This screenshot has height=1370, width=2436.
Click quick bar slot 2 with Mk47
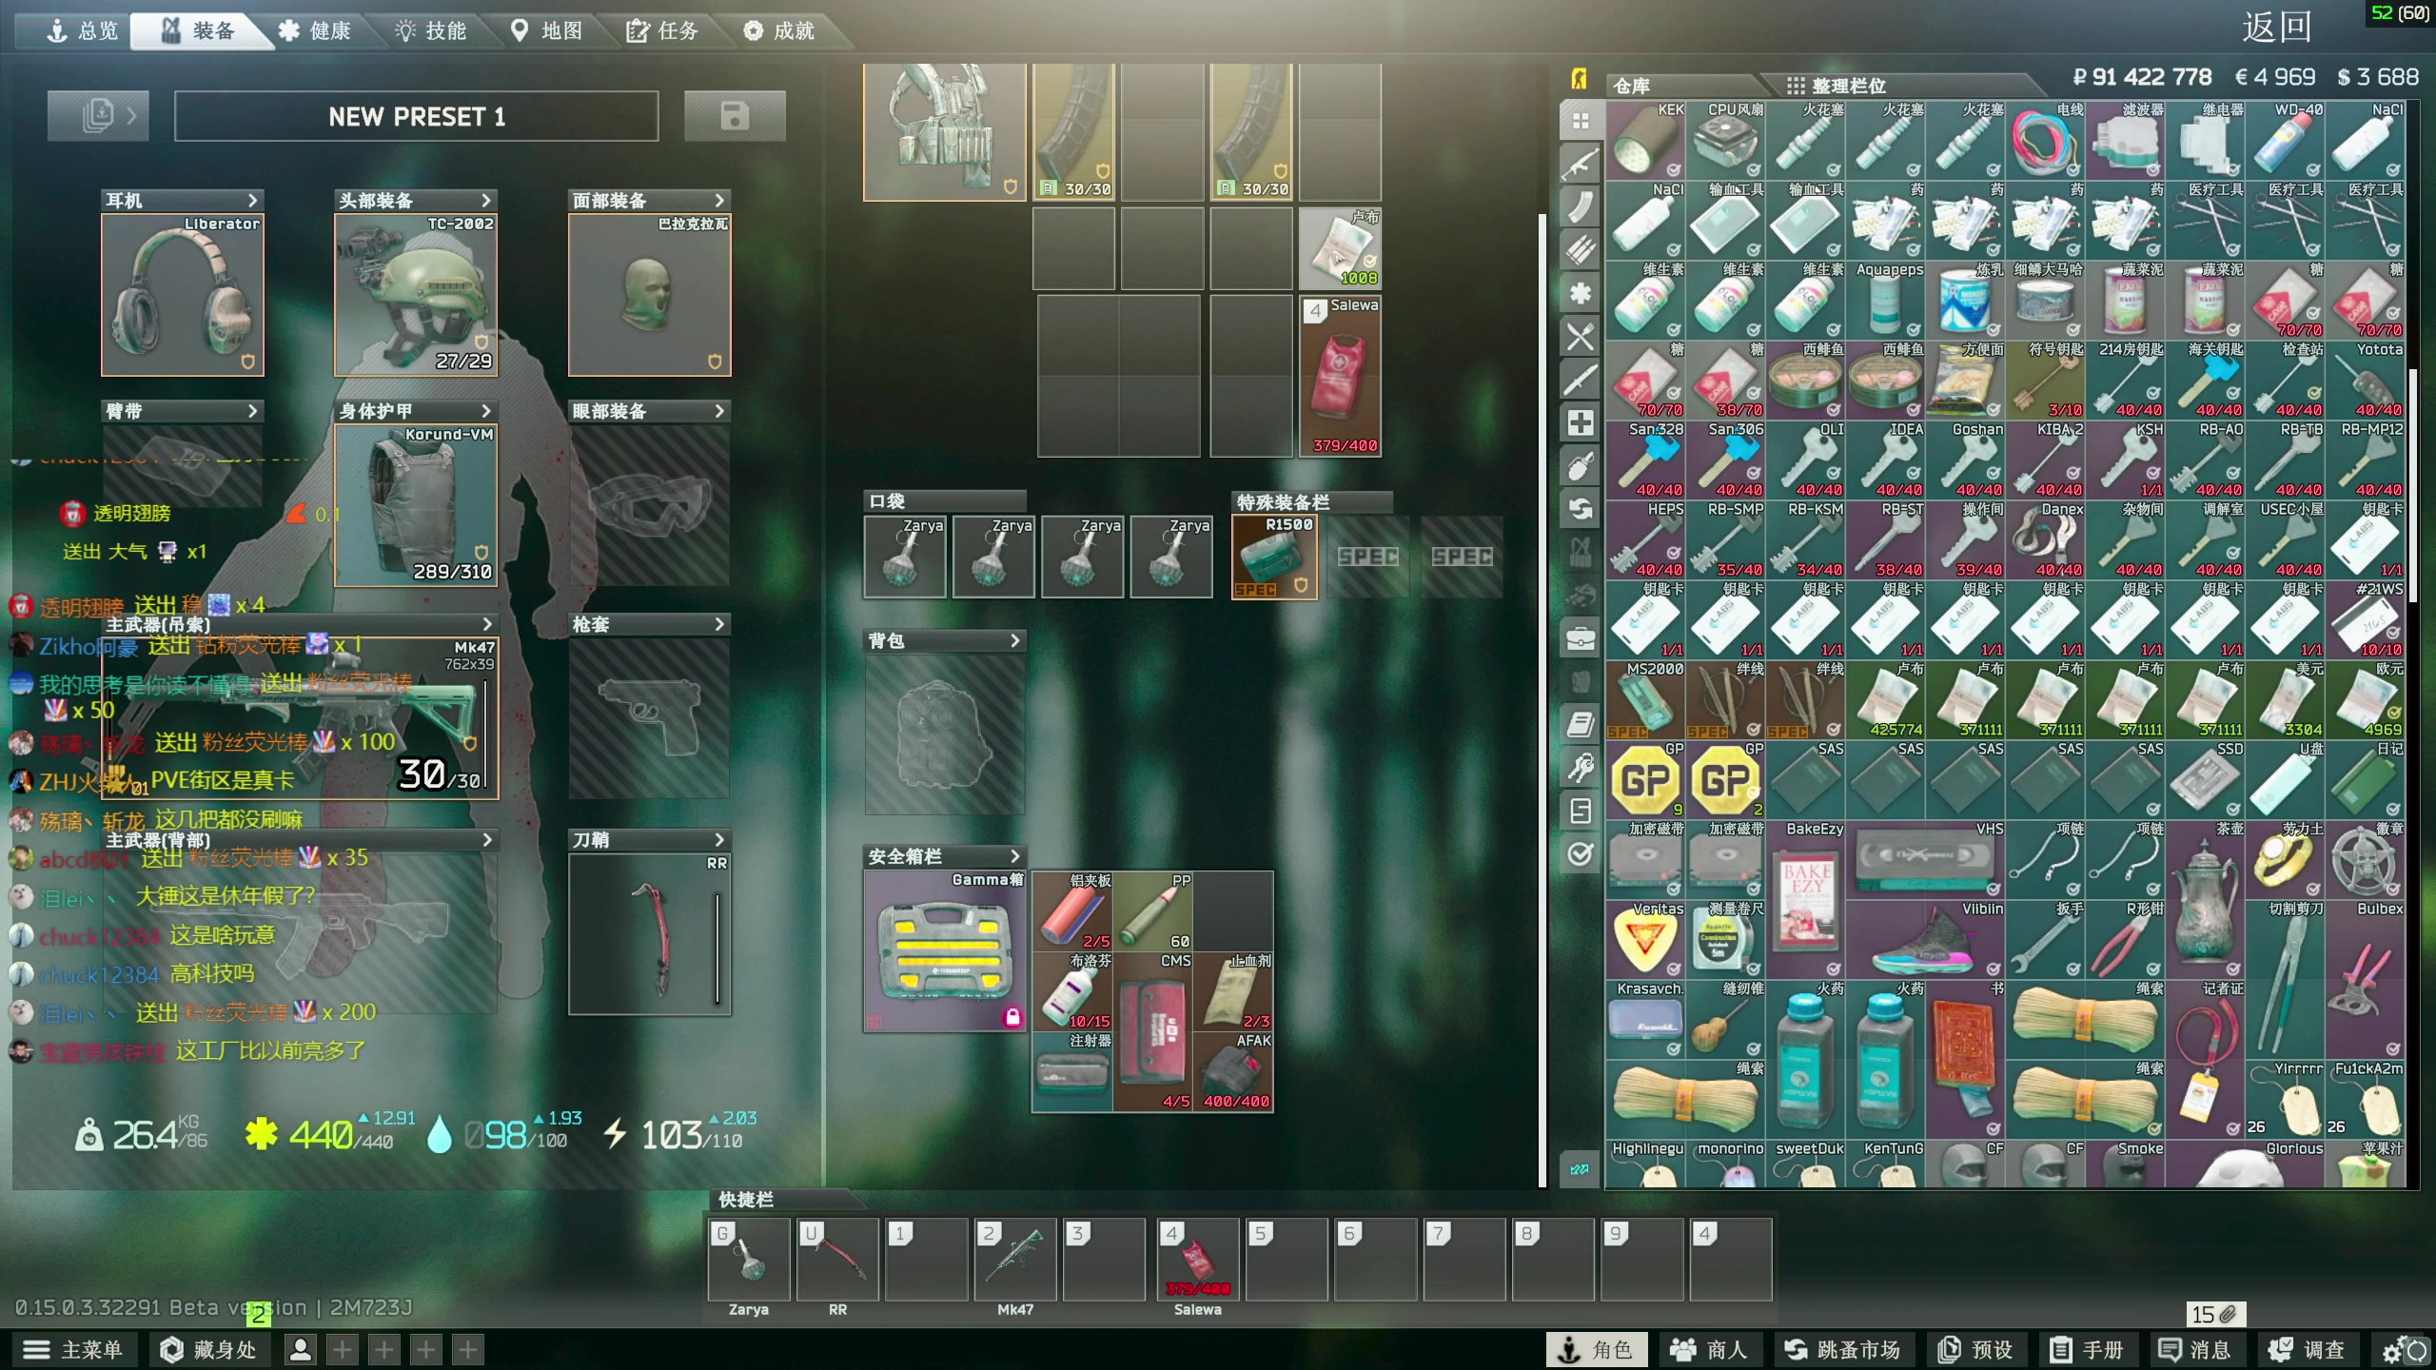point(1015,1259)
